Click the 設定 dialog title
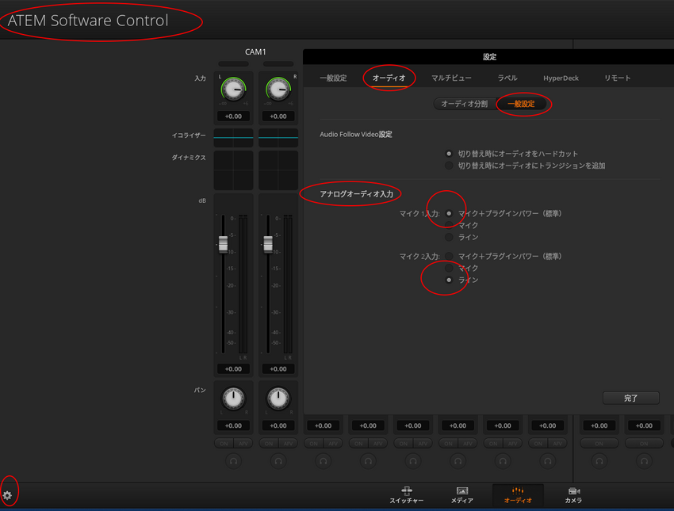Image resolution: width=674 pixels, height=511 pixels. (x=489, y=57)
